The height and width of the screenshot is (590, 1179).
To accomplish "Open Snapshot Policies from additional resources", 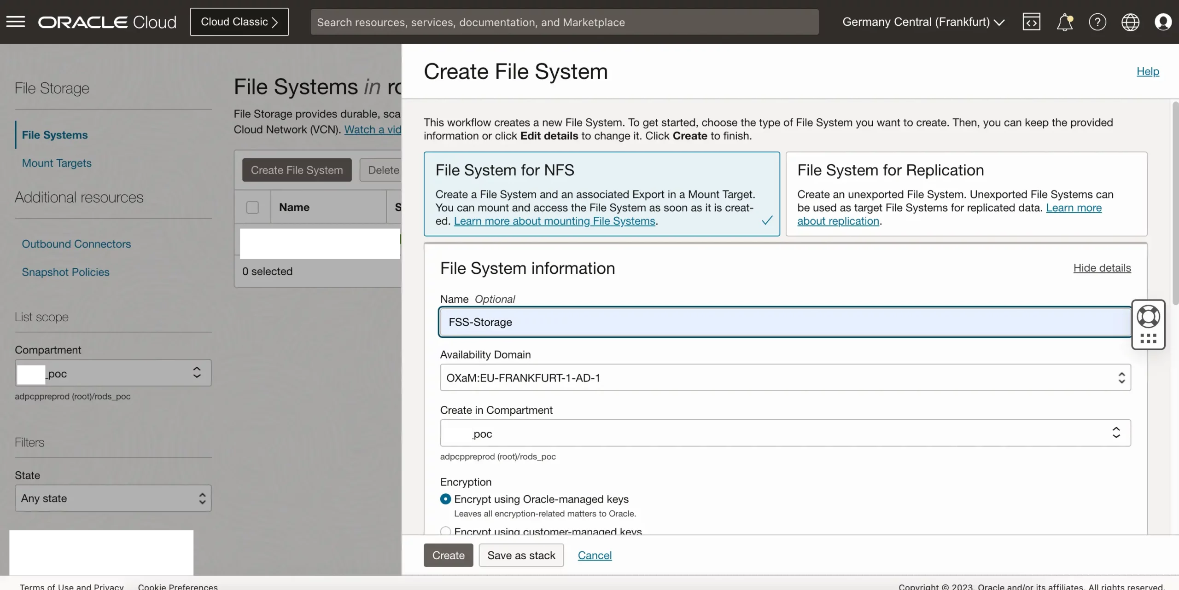I will point(65,272).
